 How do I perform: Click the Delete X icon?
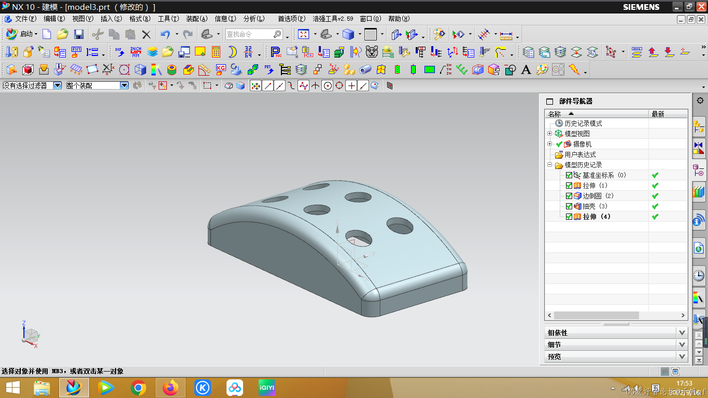click(147, 35)
